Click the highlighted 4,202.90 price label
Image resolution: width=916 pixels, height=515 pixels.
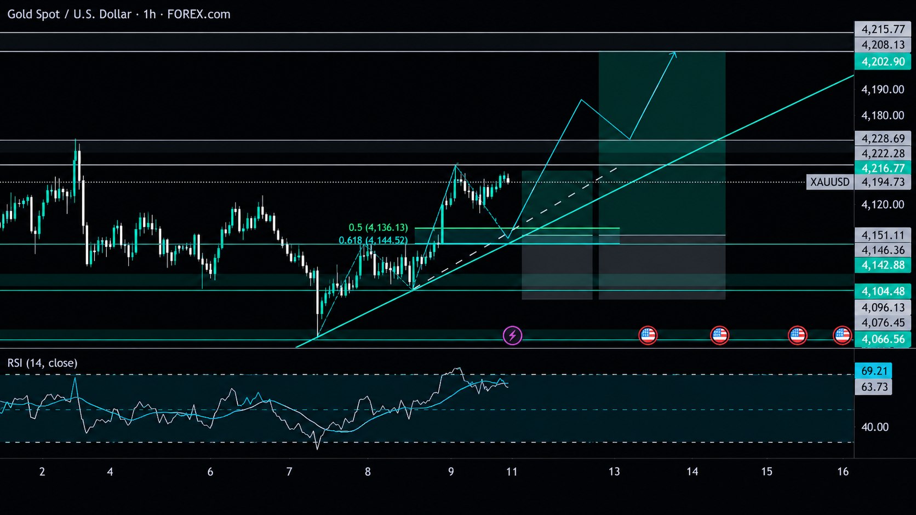(x=883, y=61)
